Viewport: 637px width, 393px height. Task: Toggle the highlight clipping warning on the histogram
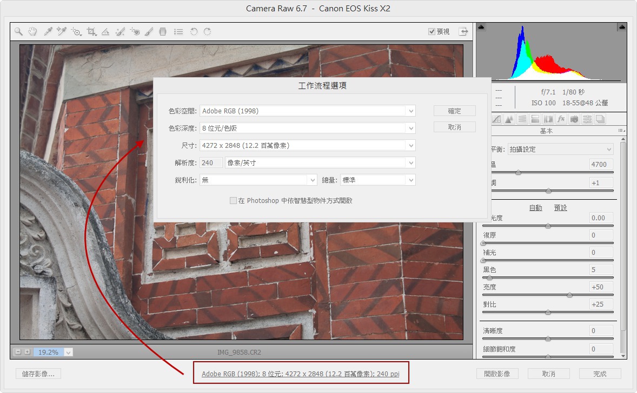pyautogui.click(x=621, y=27)
